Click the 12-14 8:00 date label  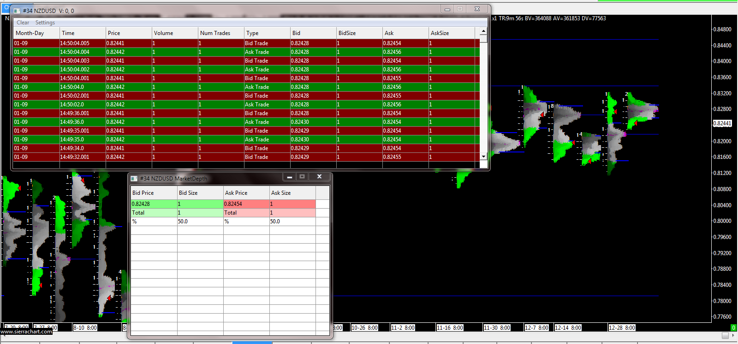click(568, 328)
